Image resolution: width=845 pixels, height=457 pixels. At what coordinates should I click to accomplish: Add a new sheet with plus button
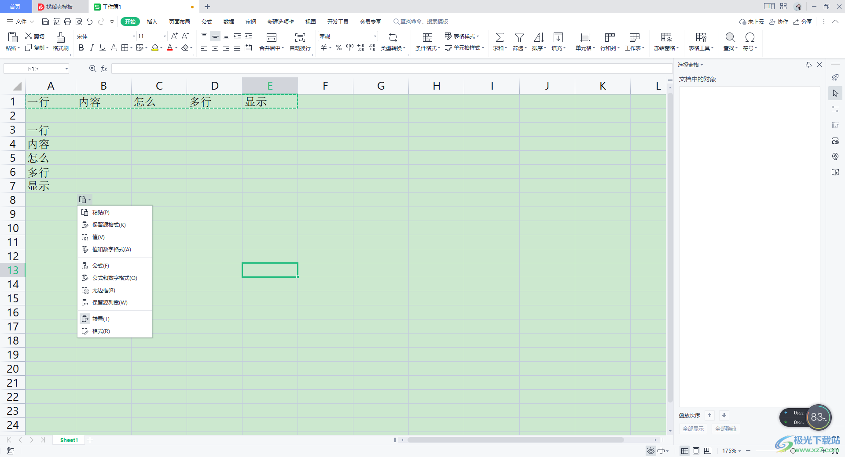point(90,440)
